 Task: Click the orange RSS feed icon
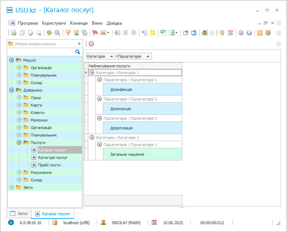(x=260, y=33)
